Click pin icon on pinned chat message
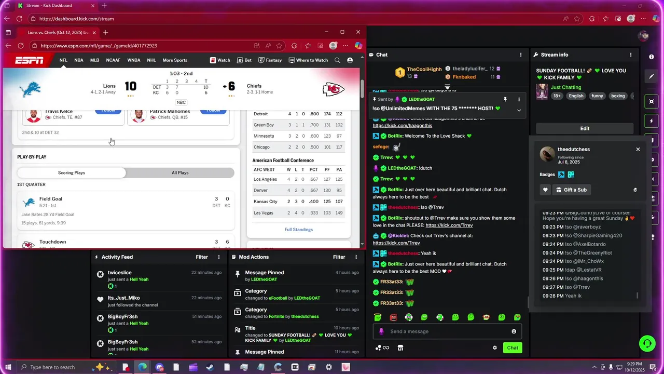This screenshot has width=664, height=374. [505, 99]
